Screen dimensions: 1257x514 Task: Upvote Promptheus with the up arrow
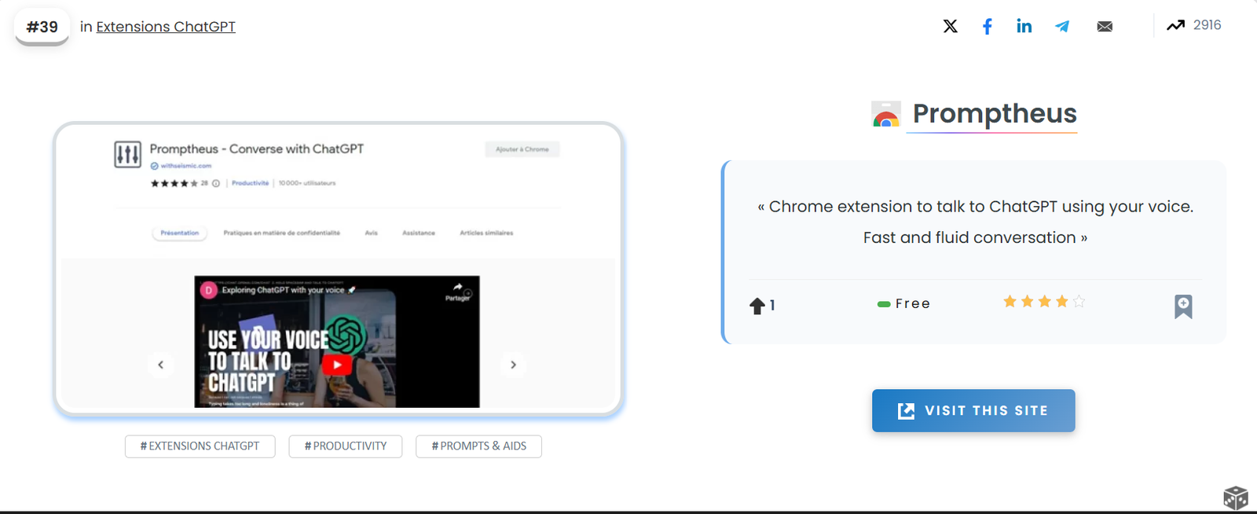757,306
